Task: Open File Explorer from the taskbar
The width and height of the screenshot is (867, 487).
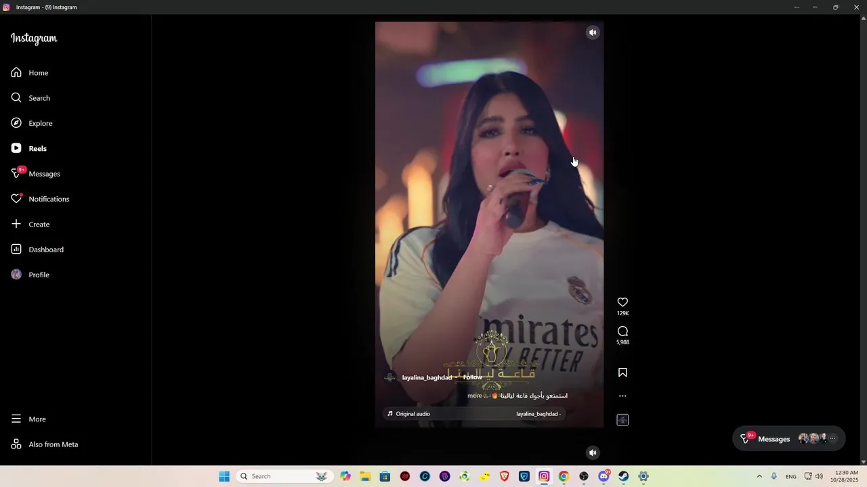Action: pos(365,476)
